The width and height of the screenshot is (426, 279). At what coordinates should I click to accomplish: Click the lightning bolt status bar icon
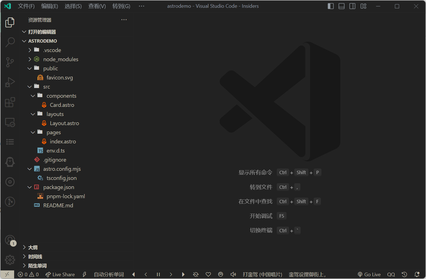click(84, 274)
